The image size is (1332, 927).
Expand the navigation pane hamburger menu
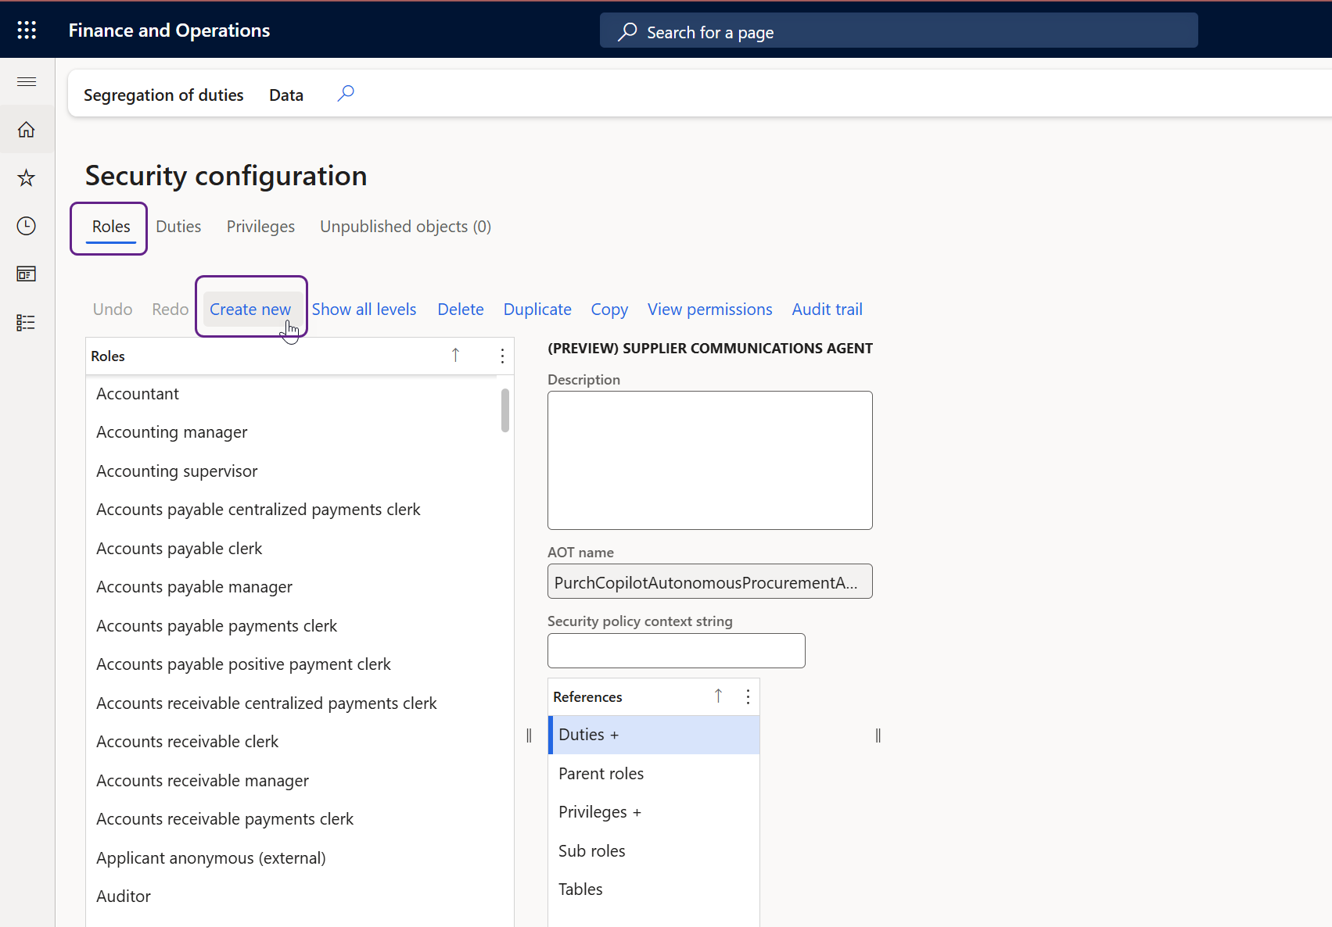point(27,81)
